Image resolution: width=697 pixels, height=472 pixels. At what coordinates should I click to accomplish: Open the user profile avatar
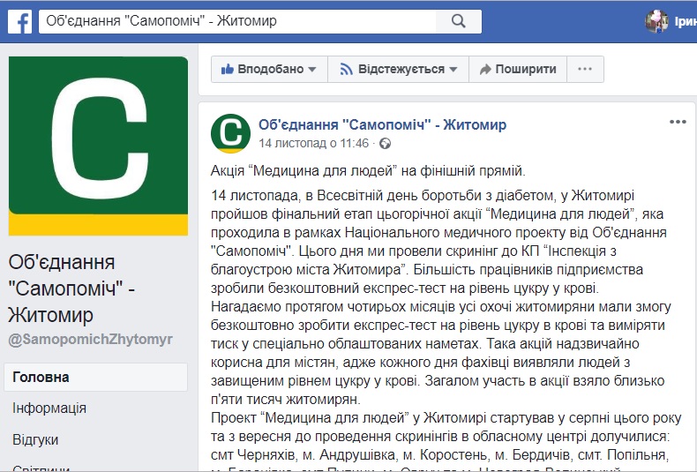pos(656,21)
